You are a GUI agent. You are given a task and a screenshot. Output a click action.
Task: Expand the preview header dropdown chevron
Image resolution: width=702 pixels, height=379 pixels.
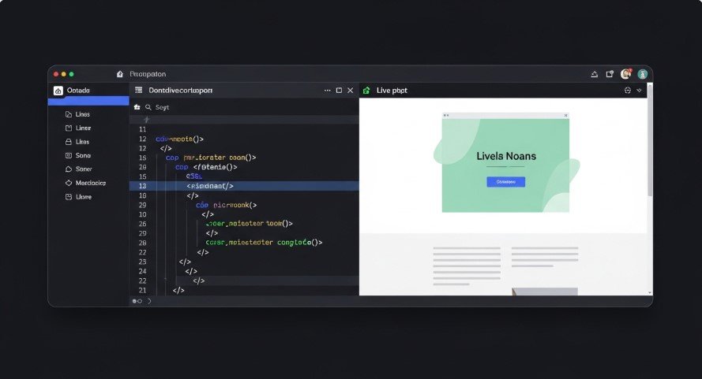(639, 91)
